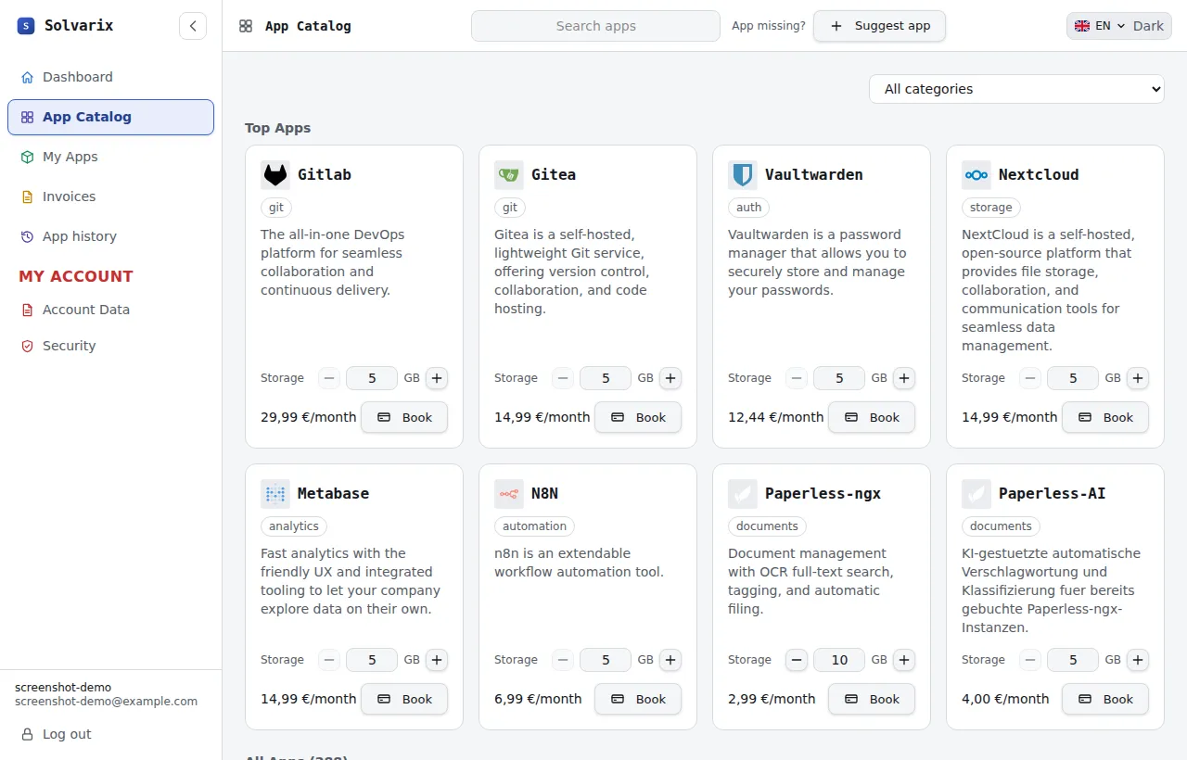
Task: Book the Vaultwarden app
Action: (872, 417)
